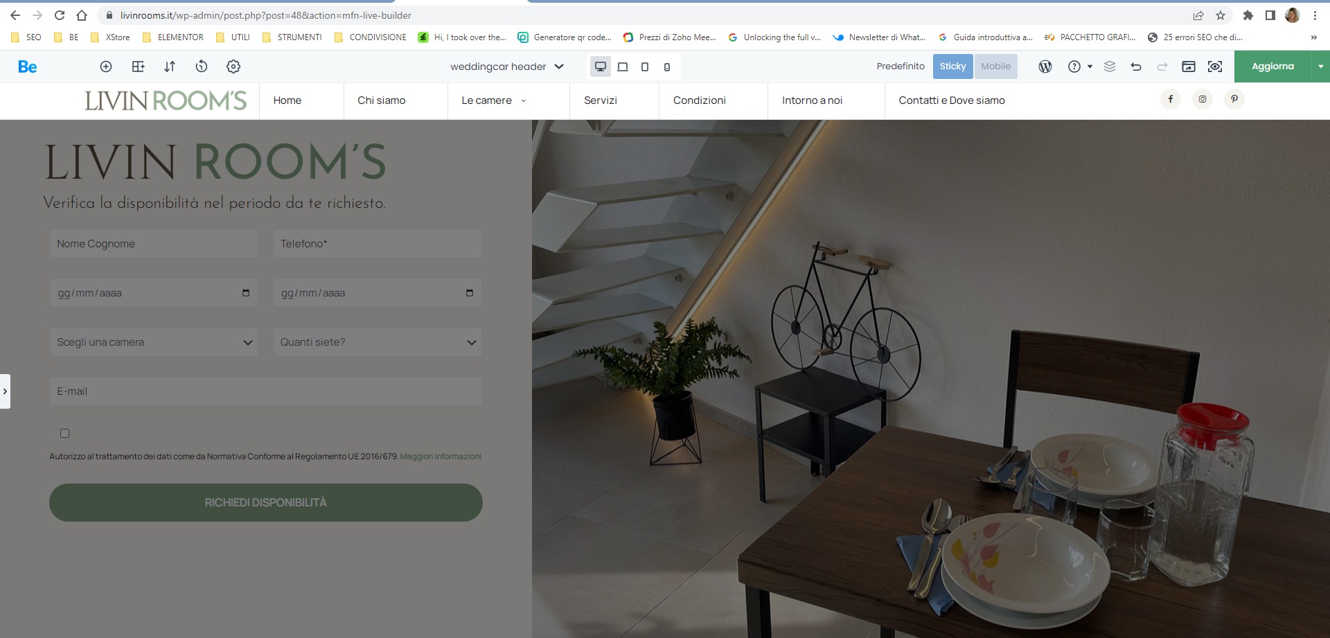The image size is (1330, 638).
Task: Select the Predefinito header tab
Action: point(901,67)
